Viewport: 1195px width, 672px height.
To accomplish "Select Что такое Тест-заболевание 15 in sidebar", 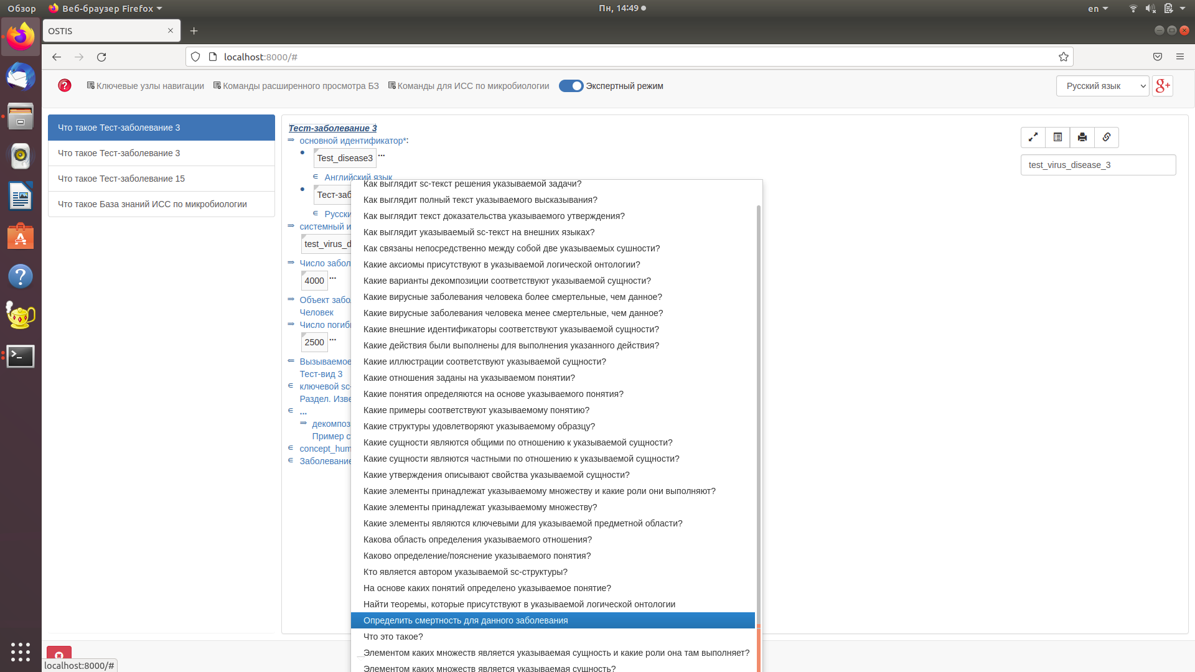I will point(121,179).
